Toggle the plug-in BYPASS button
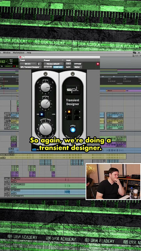Viewport: 141px width, 251px height. (x=78, y=64)
